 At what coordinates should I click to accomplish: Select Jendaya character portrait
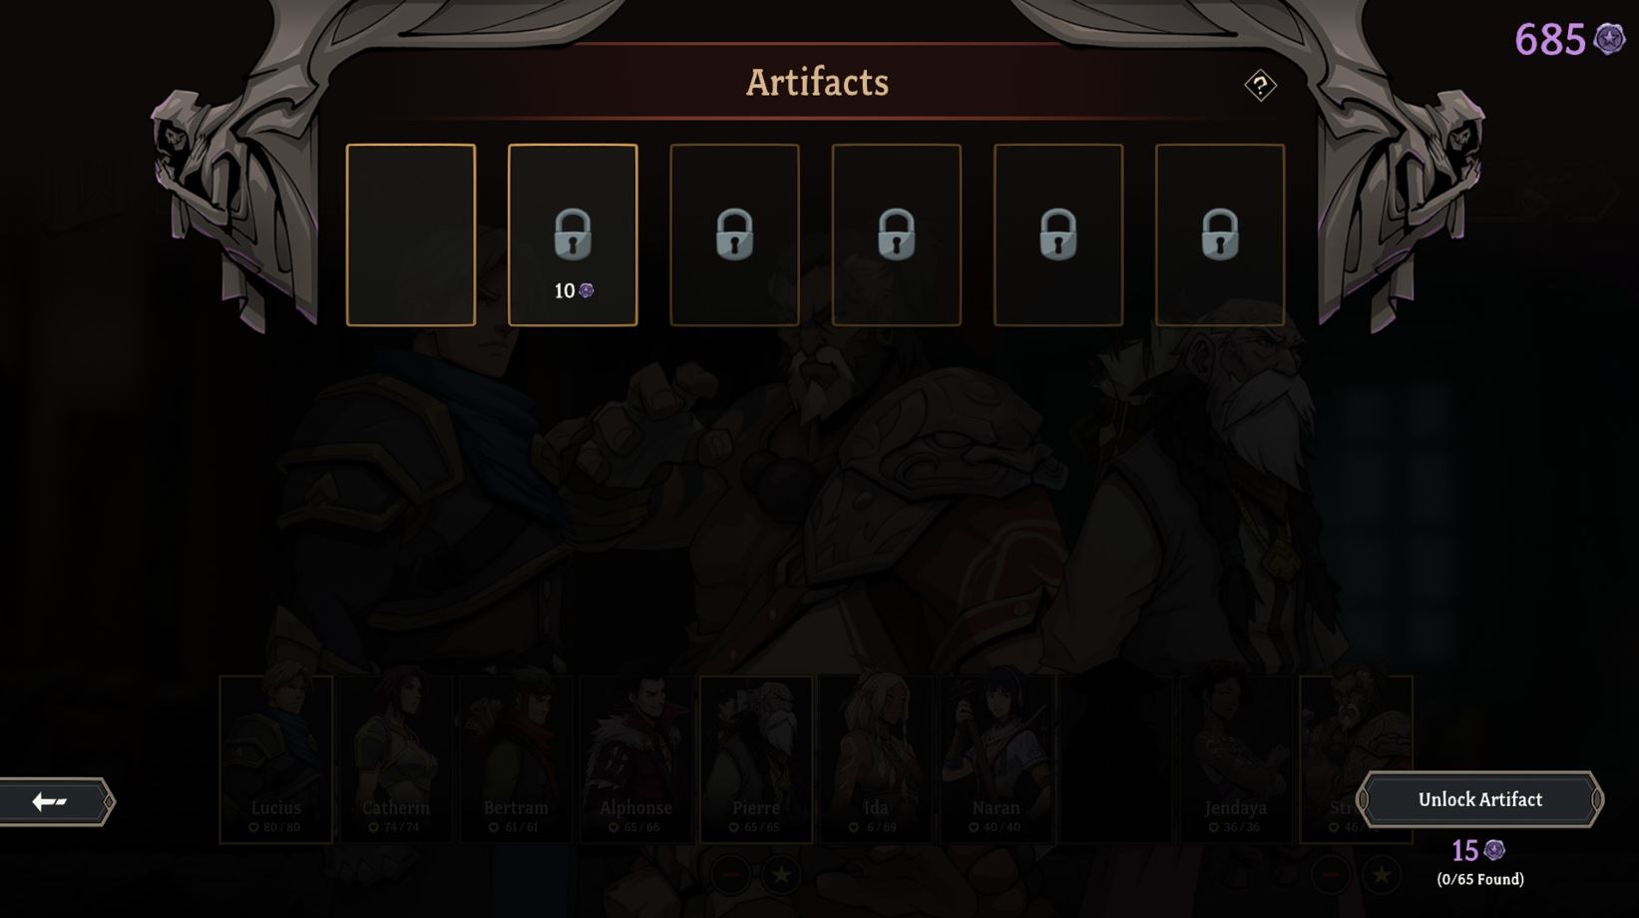pyautogui.click(x=1236, y=759)
